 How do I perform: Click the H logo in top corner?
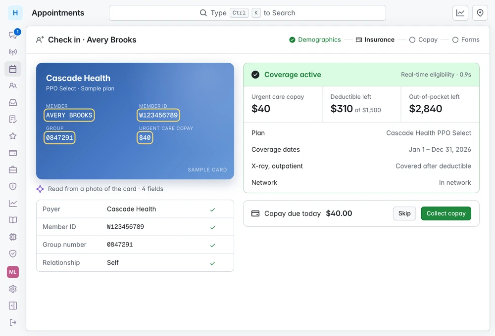(15, 13)
